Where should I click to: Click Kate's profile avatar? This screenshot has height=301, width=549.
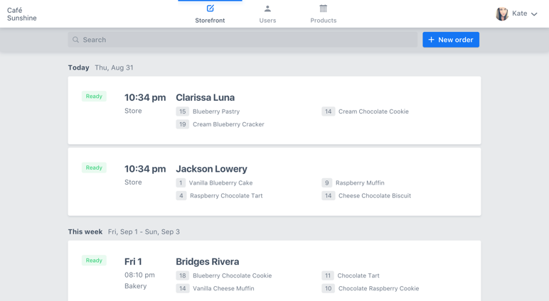502,13
